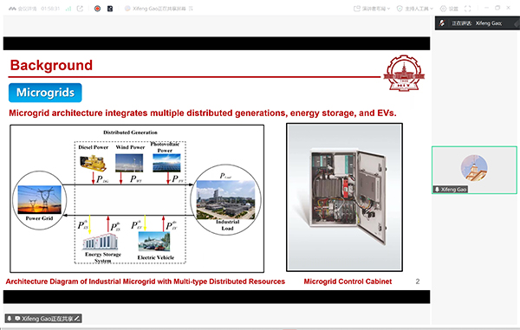Click the microphone icon on bottom sharing label
The width and height of the screenshot is (520, 330).
pyautogui.click(x=10, y=319)
